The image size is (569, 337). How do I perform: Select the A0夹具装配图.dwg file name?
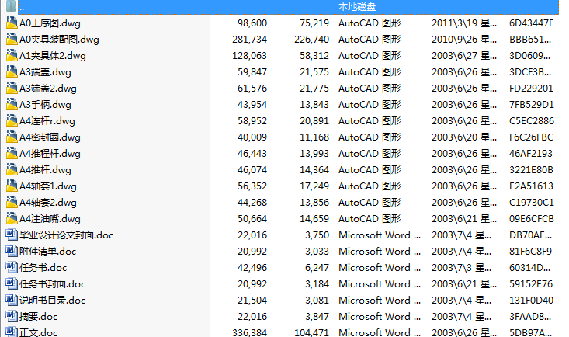click(x=59, y=39)
